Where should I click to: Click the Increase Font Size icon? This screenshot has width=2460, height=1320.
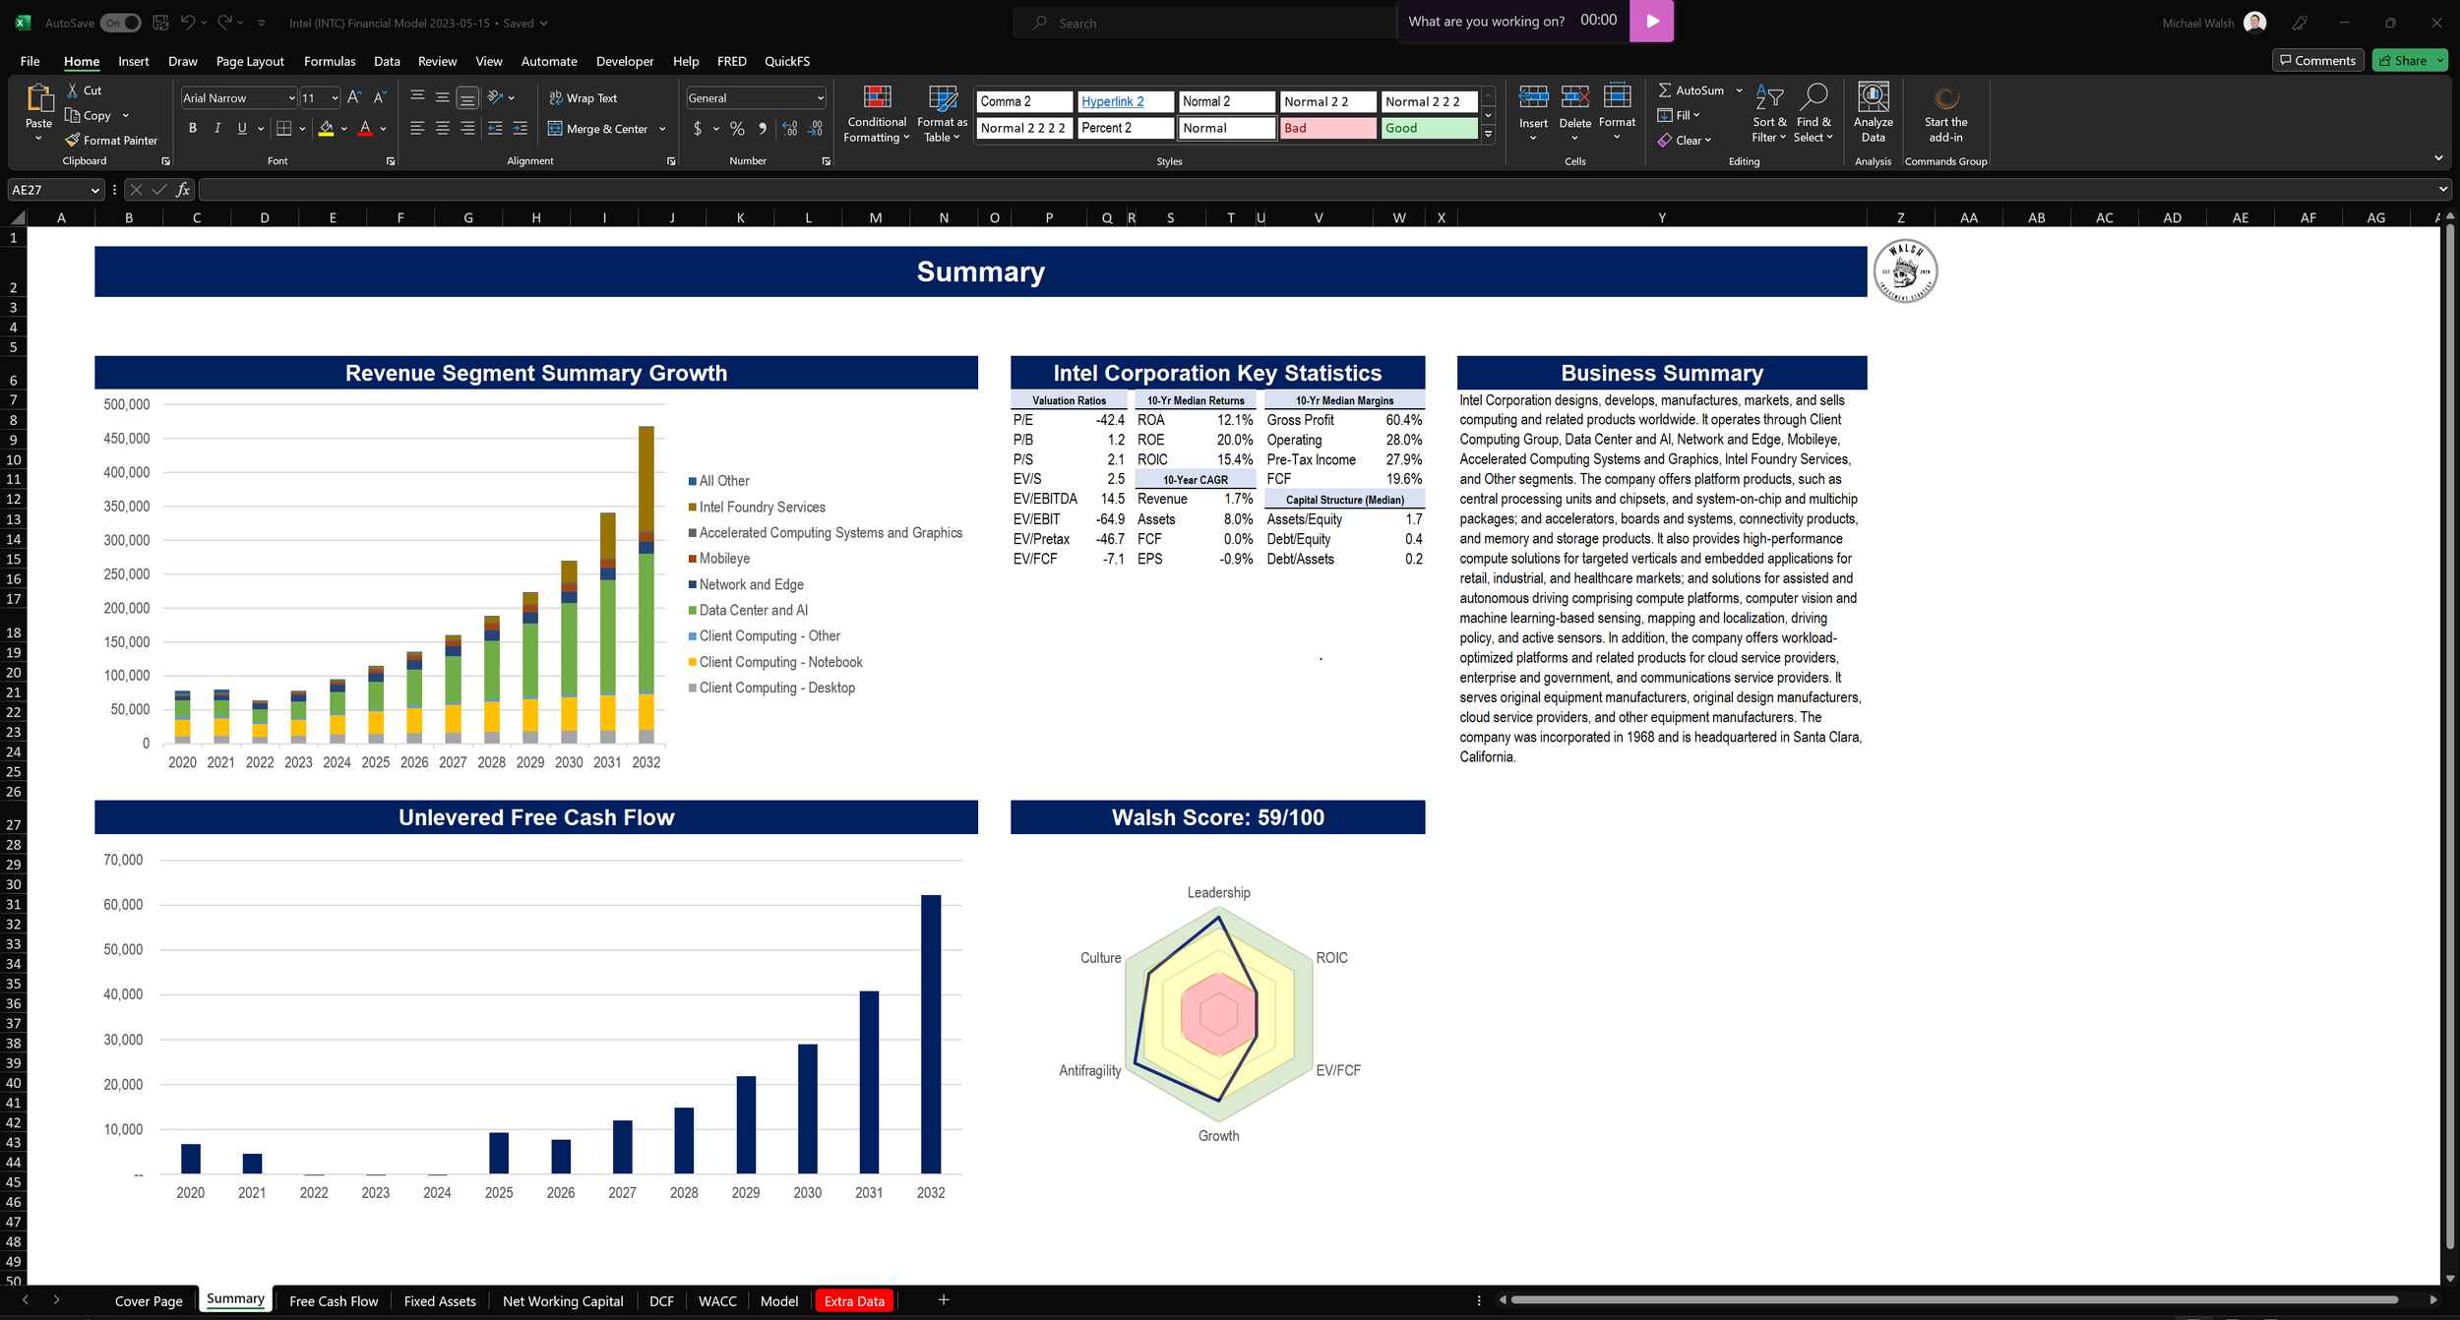tap(354, 97)
